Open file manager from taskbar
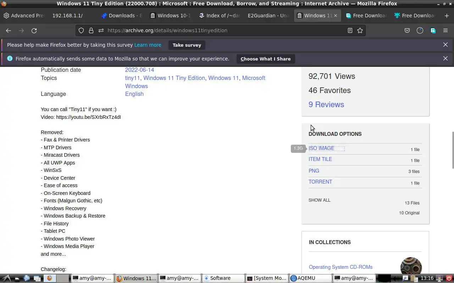The height and width of the screenshot is (283, 454). point(17,278)
